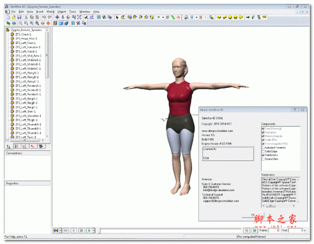Click the Trademarks list horizontal scrollbar
The width and height of the screenshot is (314, 244).
tap(280, 206)
